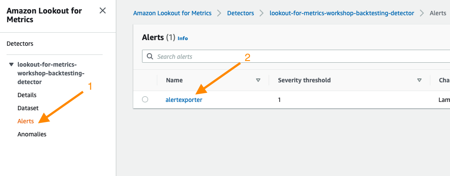The height and width of the screenshot is (176, 450).
Task: Close the Amazon Lookout for Metrics sidebar
Action: pos(103,10)
